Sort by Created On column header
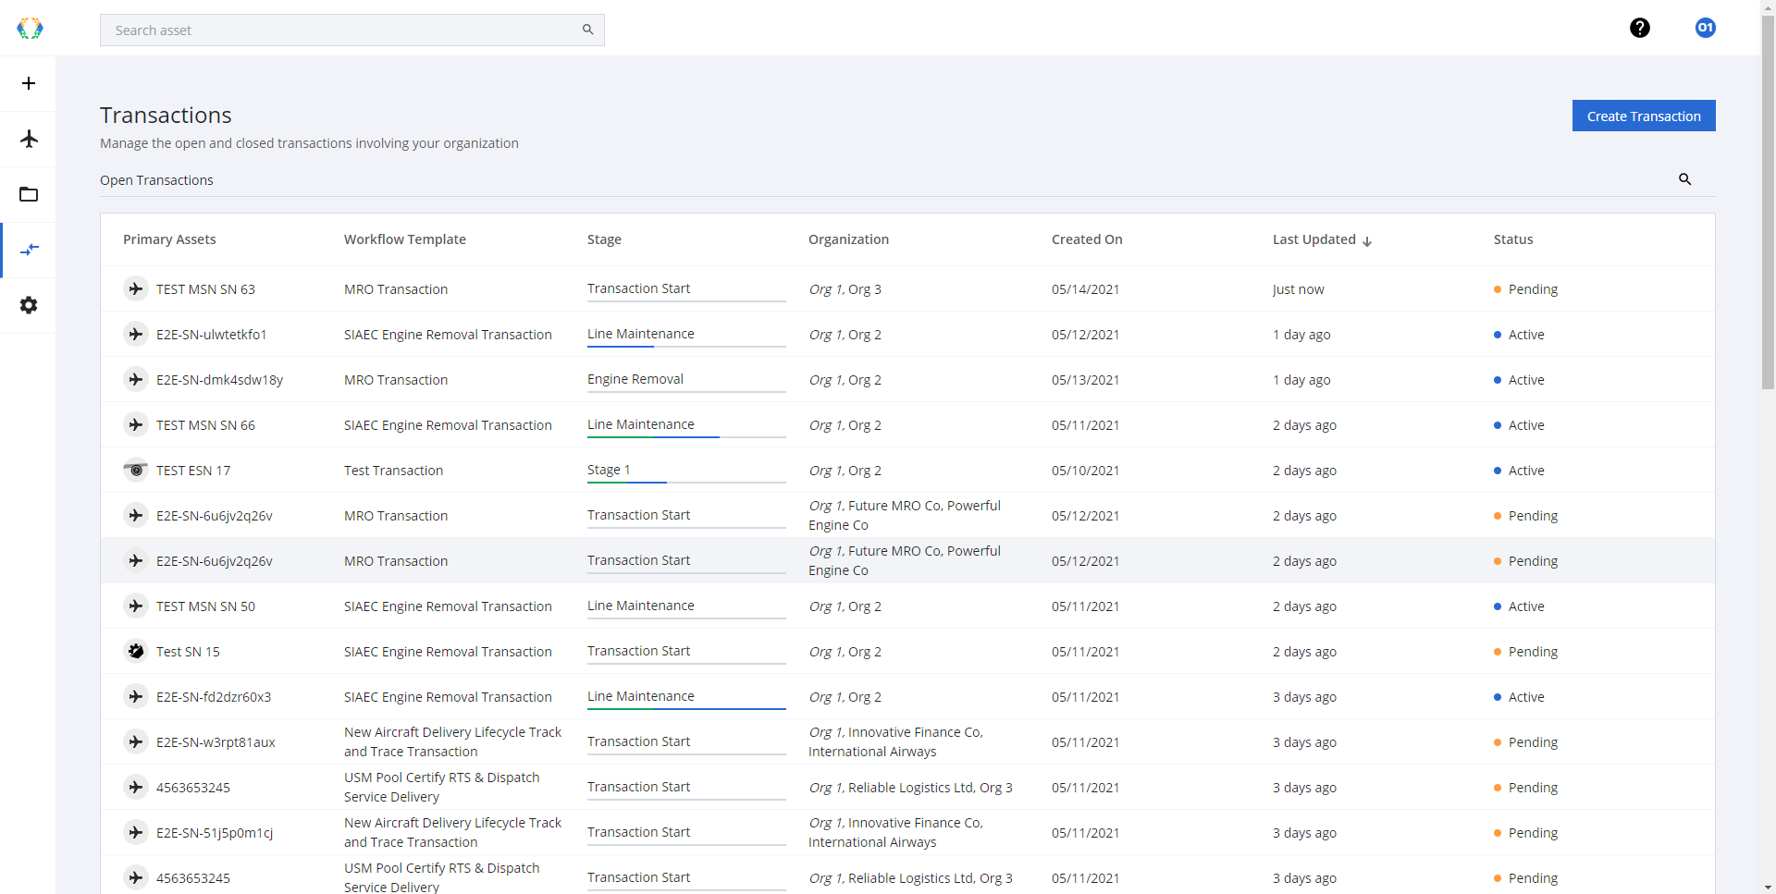The width and height of the screenshot is (1776, 894). pyautogui.click(x=1087, y=239)
